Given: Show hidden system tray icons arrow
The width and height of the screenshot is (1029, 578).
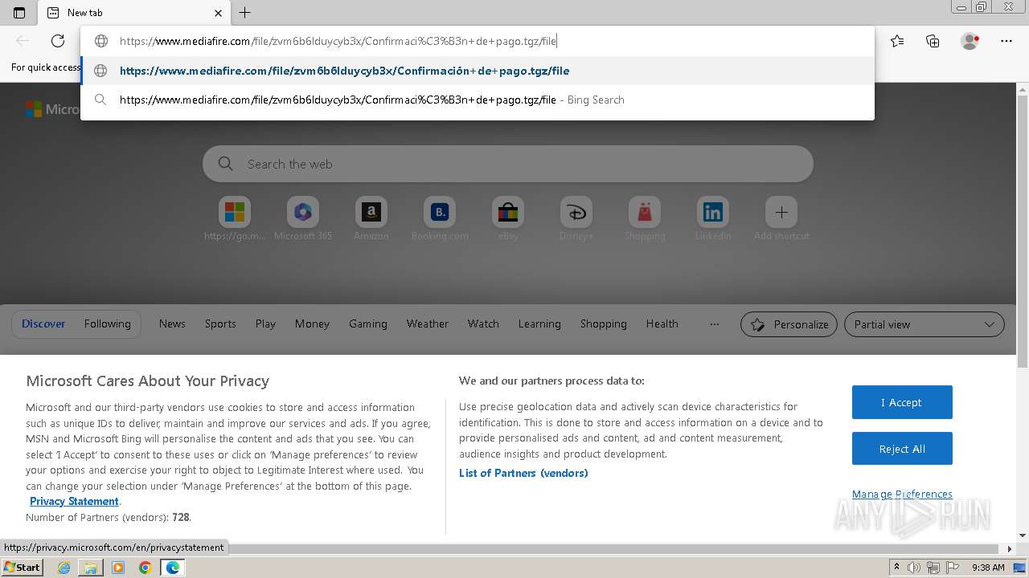Looking at the screenshot, I should pyautogui.click(x=896, y=568).
